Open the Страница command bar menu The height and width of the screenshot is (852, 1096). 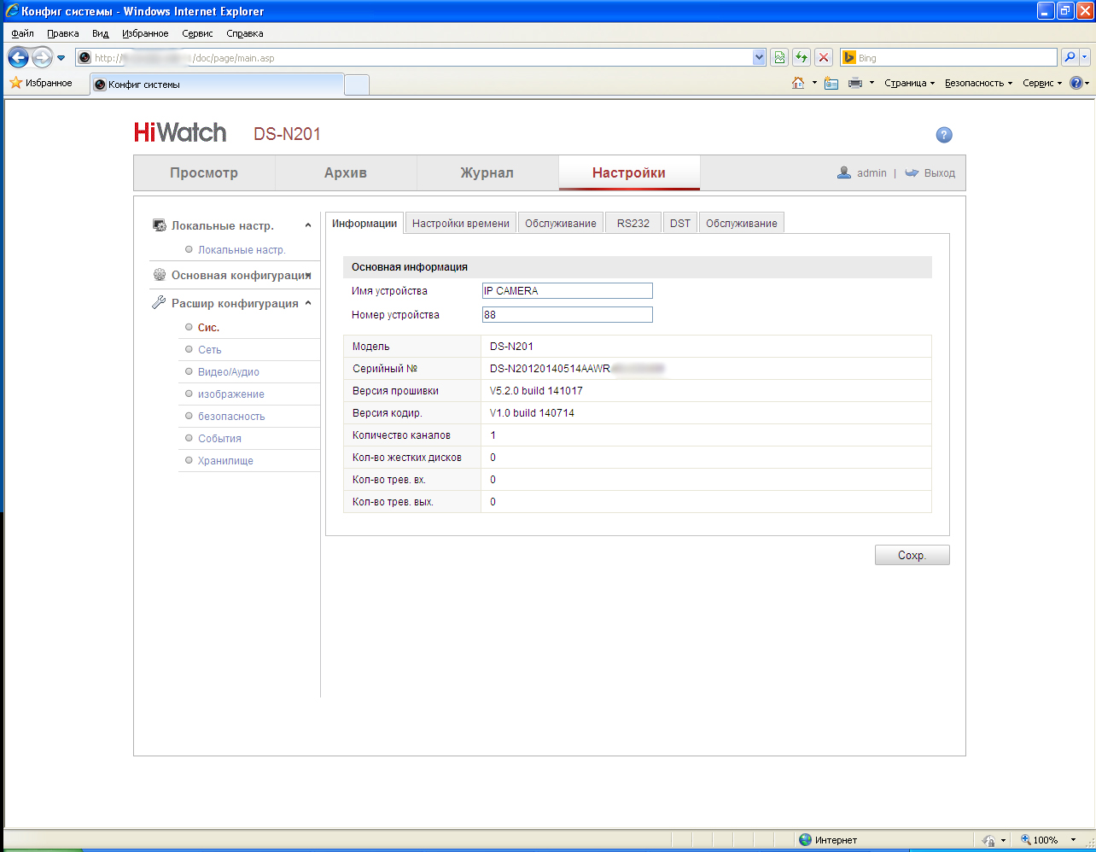pos(909,83)
